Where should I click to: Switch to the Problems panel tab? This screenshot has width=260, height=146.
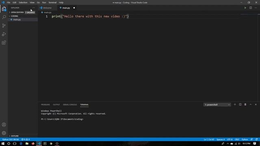[45, 105]
